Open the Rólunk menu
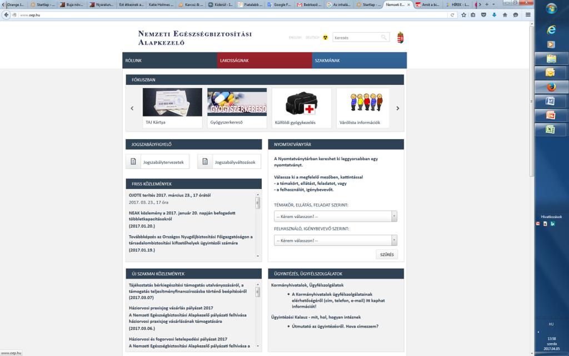 click(169, 60)
